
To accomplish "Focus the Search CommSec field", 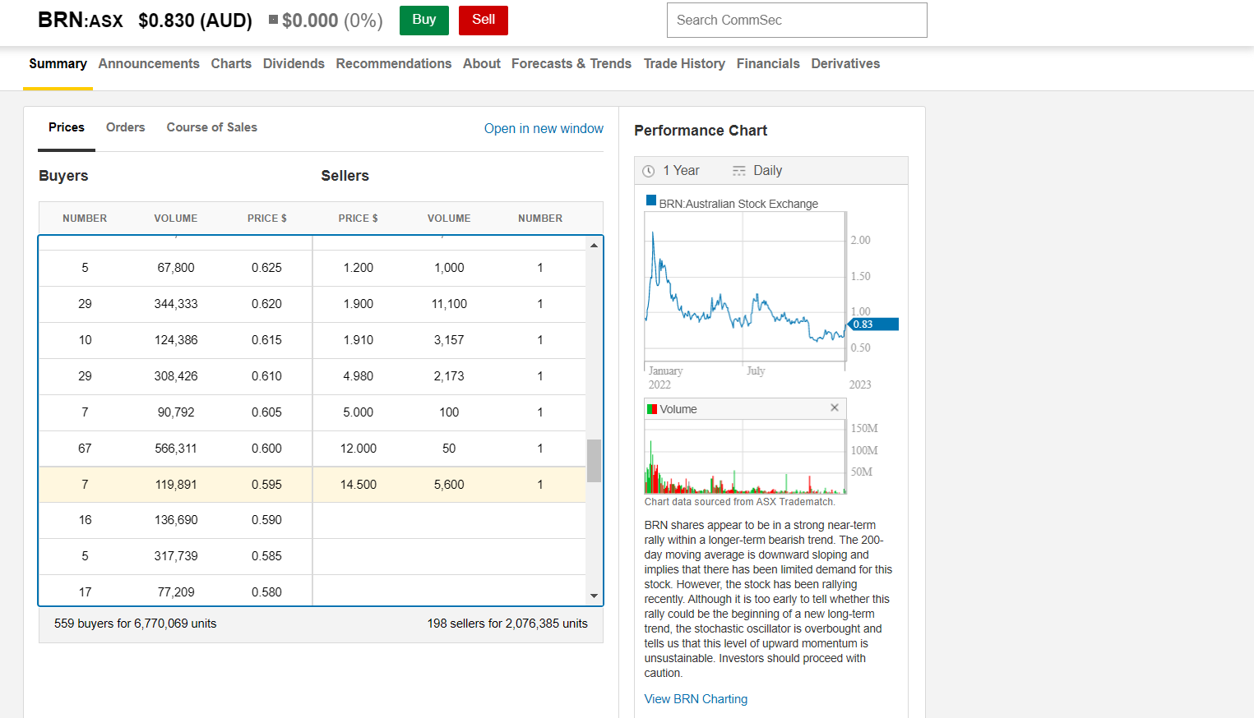I will [x=797, y=20].
